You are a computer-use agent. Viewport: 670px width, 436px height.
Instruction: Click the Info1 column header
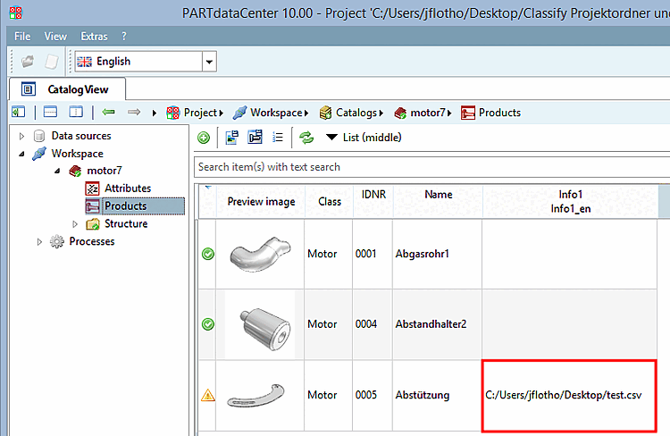coord(571,201)
